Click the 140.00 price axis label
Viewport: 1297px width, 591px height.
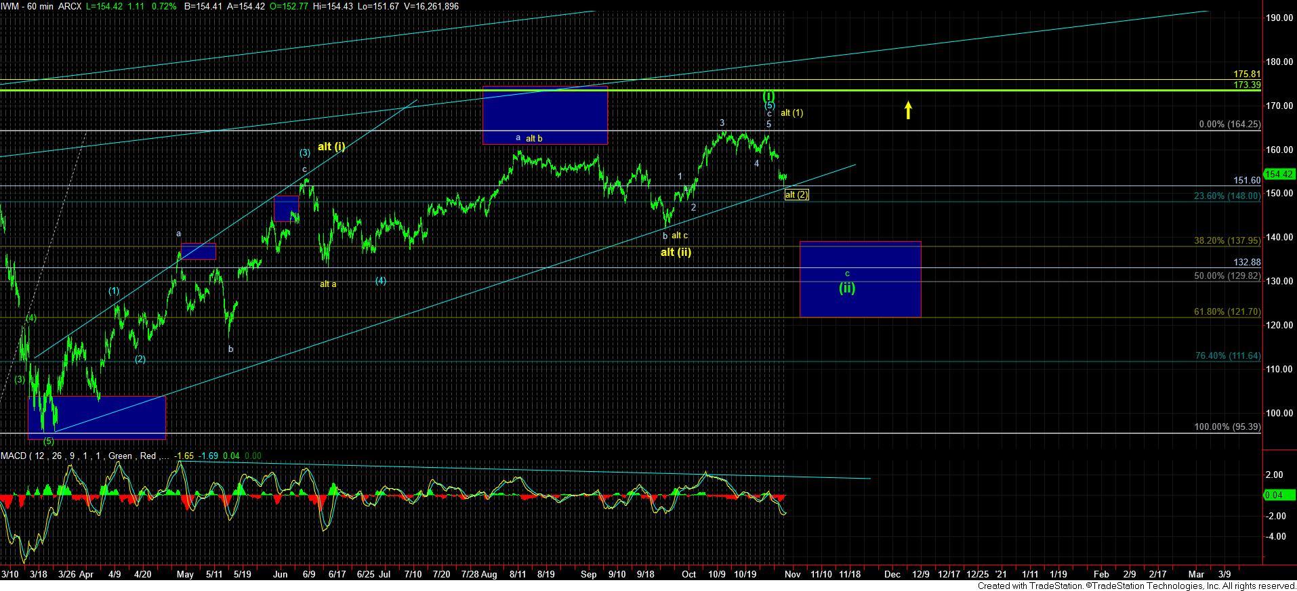pos(1278,238)
